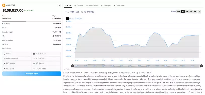Open the BTC Reddit link
The height and width of the screenshot is (95, 205).
coord(46,63)
